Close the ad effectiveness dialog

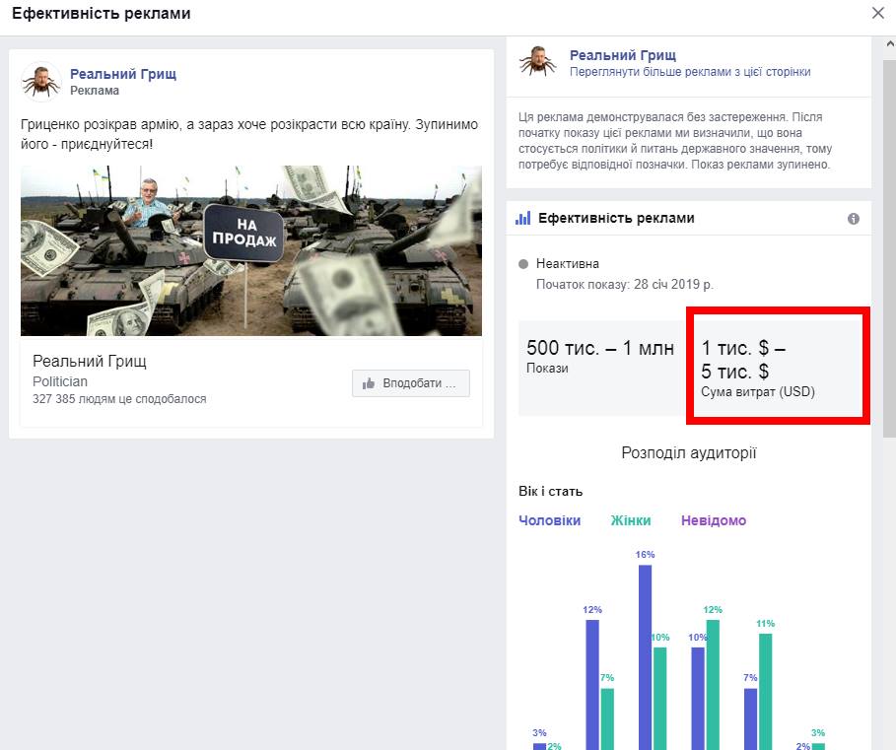(877, 14)
